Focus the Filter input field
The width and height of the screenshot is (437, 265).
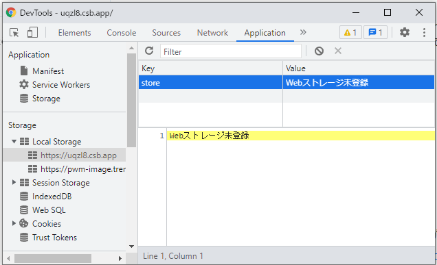pyautogui.click(x=230, y=51)
